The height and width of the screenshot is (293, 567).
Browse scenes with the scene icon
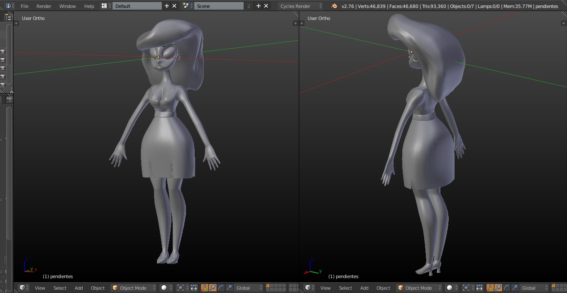[188, 6]
